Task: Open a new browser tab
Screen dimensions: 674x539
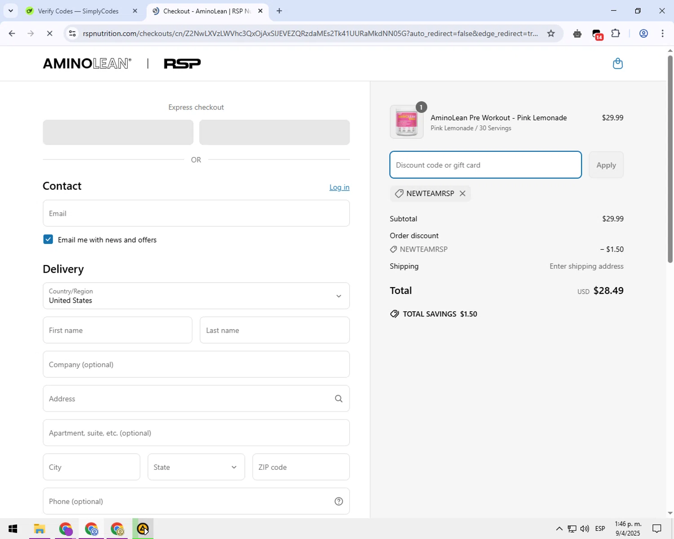Action: pos(279,11)
